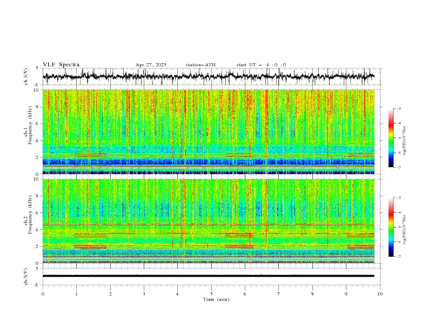Click the ch.3 flat waveform trace
428x330 pixels.
click(x=209, y=276)
